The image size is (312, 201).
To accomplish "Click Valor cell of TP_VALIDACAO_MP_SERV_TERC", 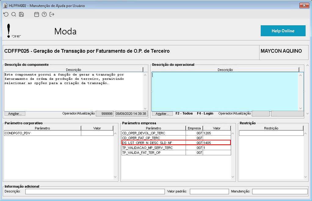I will 217,148.
